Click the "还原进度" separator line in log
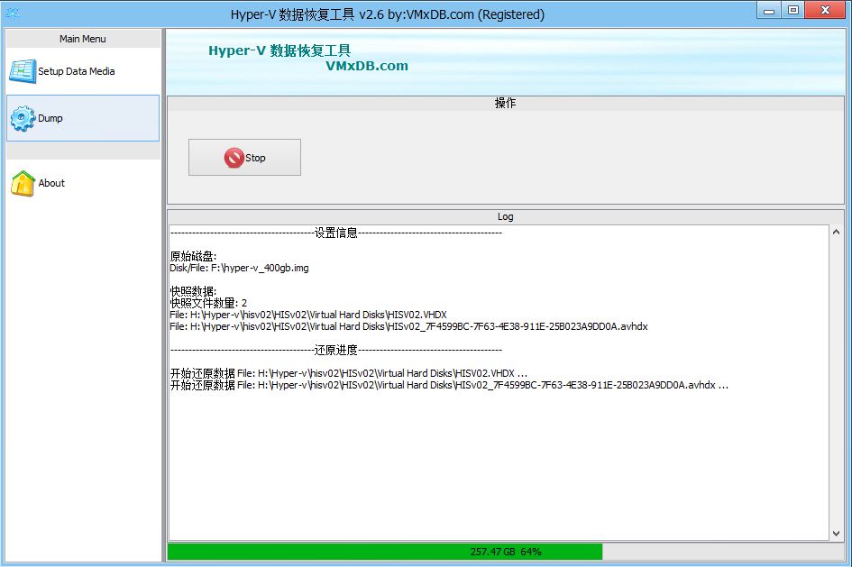 (335, 351)
